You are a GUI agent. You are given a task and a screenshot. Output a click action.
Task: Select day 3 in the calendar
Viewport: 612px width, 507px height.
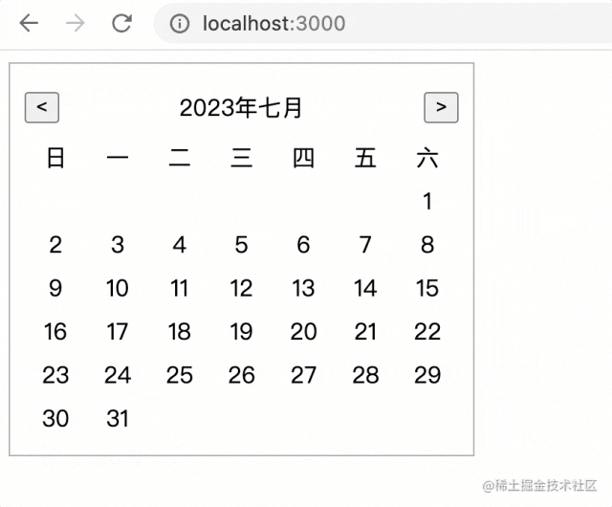click(x=118, y=245)
